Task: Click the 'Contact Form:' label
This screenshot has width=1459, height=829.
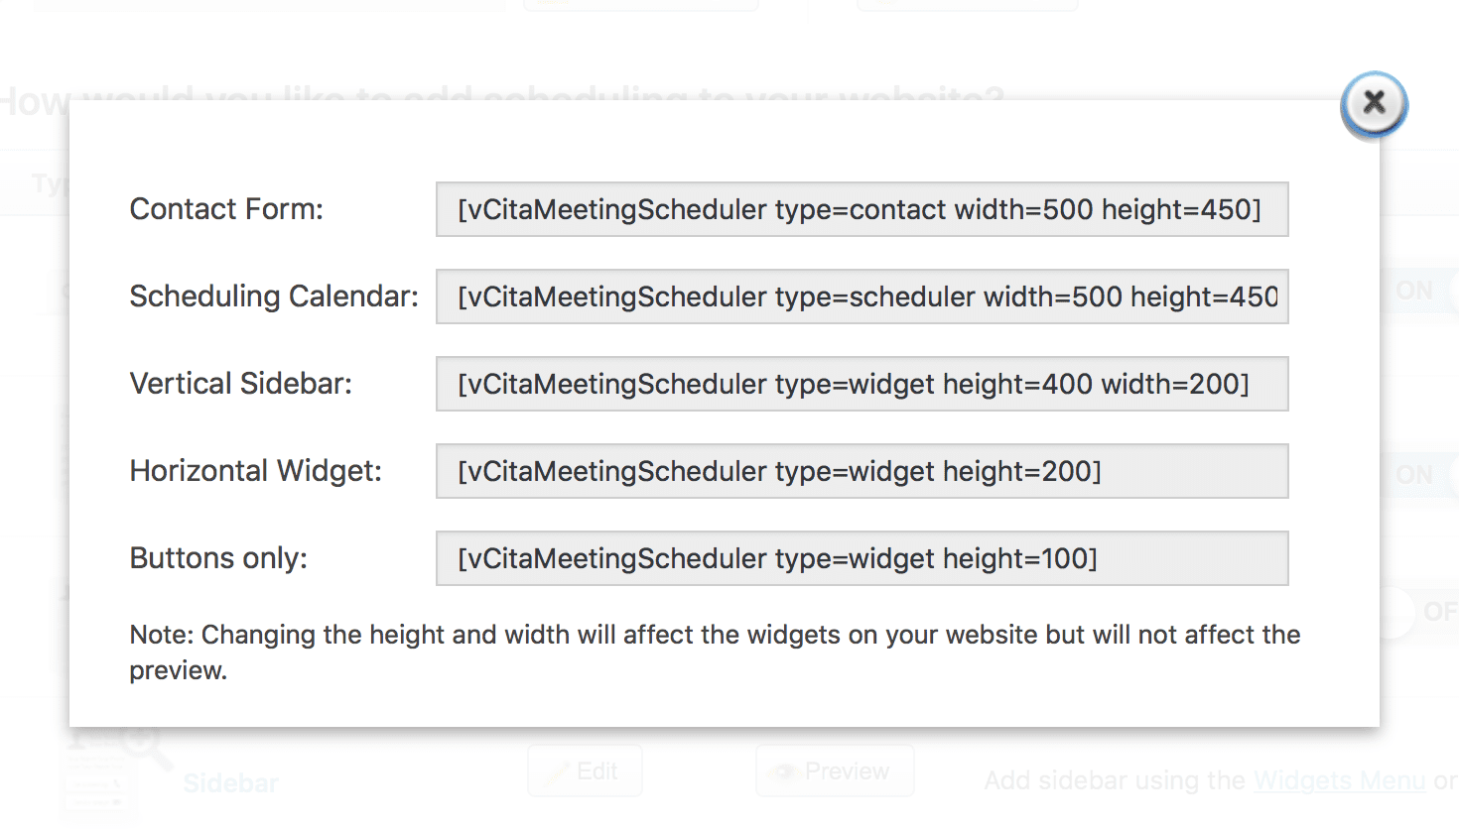Action: tap(226, 209)
